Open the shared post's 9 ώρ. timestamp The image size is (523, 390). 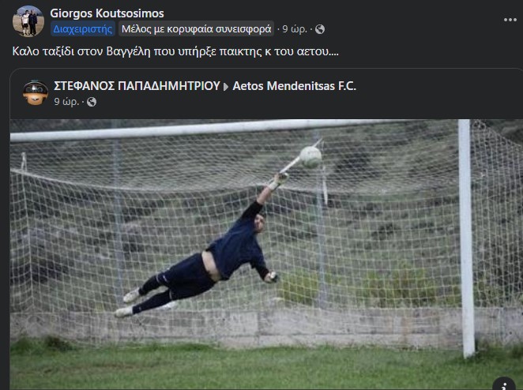66,101
